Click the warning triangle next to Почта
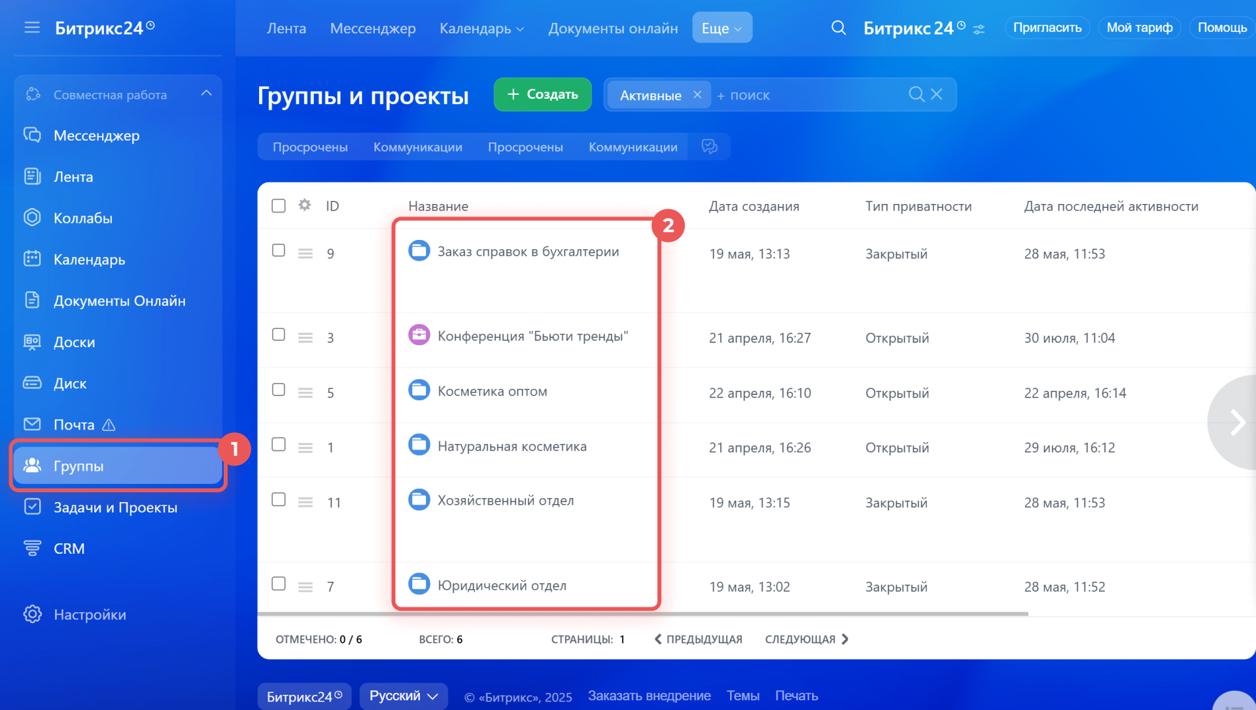 coord(109,425)
